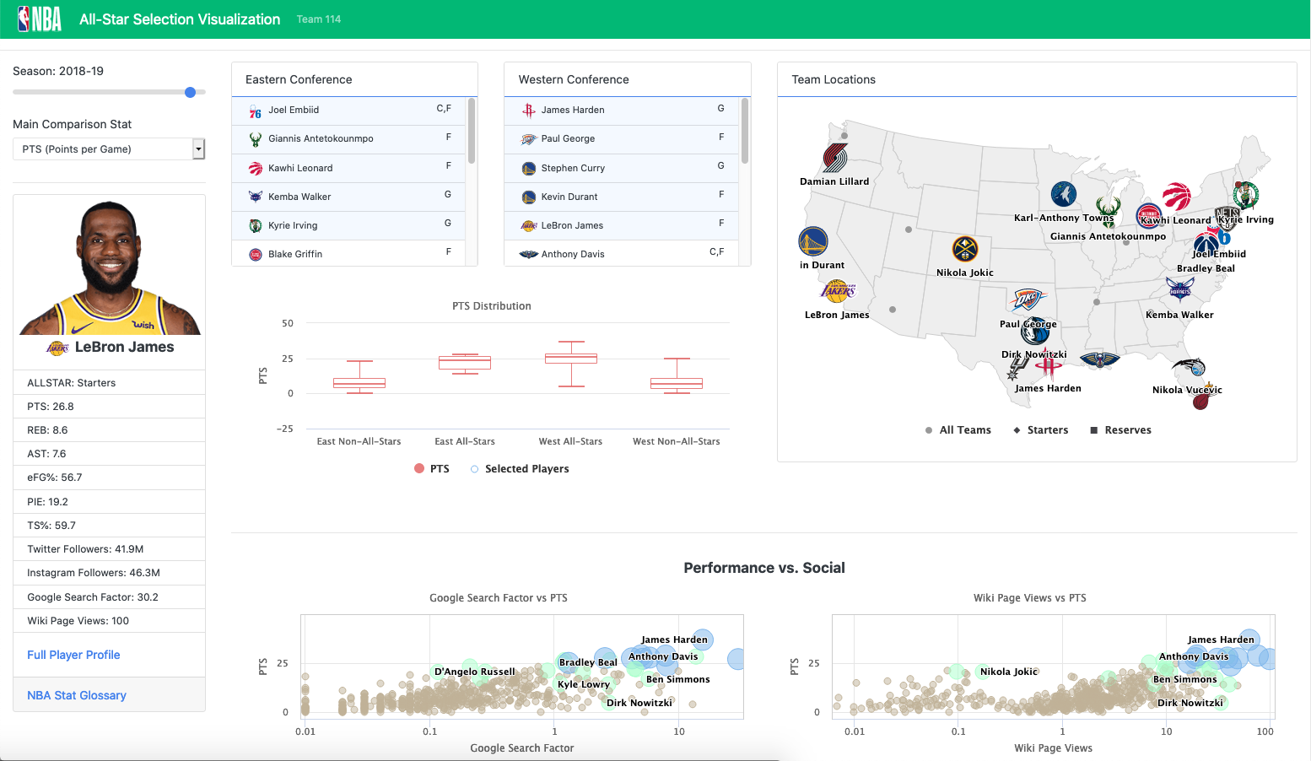Select LeBron James in Western Conference list
The height and width of the screenshot is (761, 1311).
(622, 225)
